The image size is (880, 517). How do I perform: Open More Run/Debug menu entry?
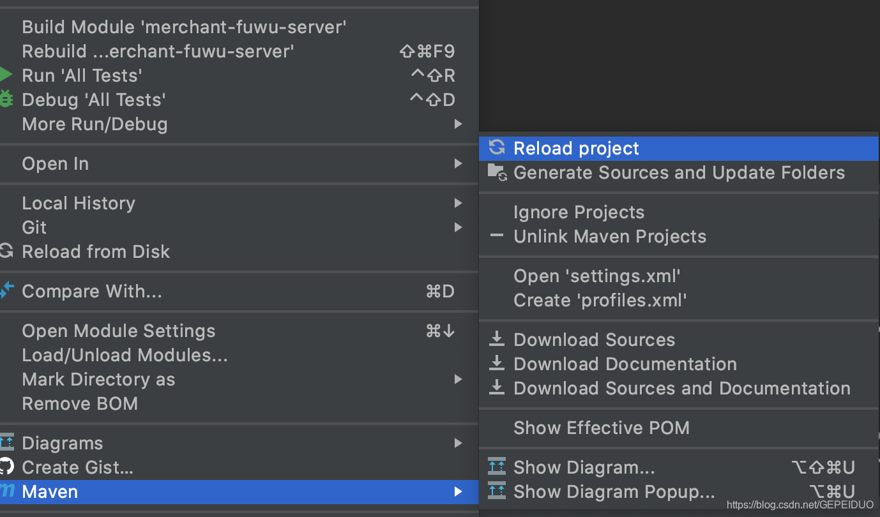(239, 124)
